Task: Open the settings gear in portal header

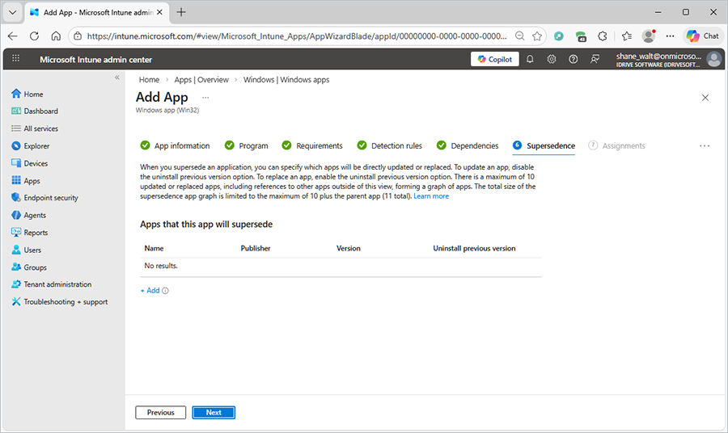Action: [552, 59]
